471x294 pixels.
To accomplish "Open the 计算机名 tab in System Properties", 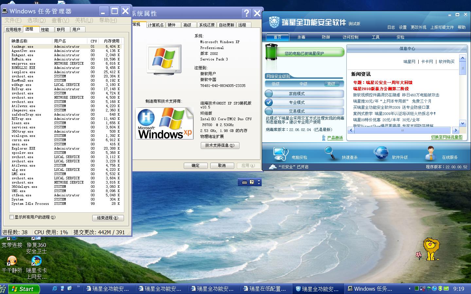I will click(x=156, y=25).
